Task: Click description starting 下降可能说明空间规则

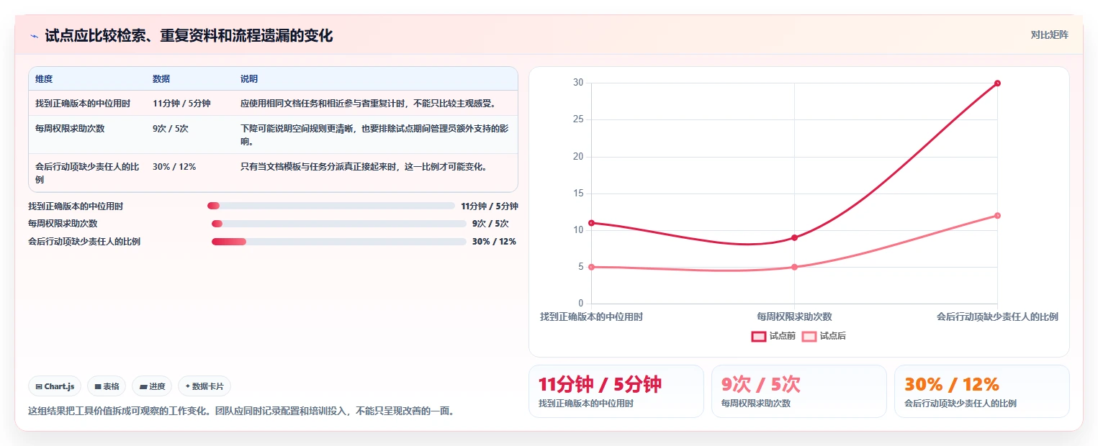Action: point(375,135)
